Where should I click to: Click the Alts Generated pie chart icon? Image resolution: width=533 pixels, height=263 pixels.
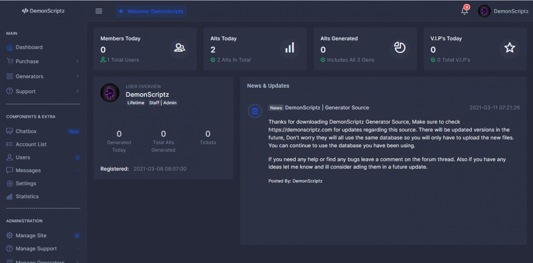coord(400,48)
